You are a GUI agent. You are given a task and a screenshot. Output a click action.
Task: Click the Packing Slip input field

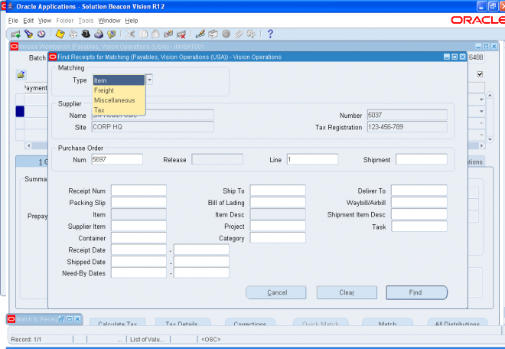coord(138,202)
